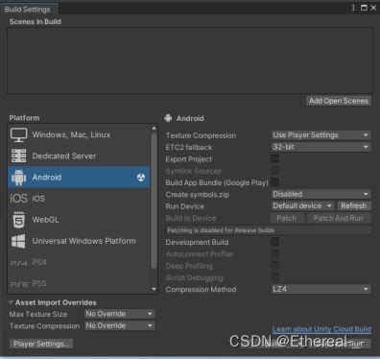
Task: Click the PS4 logo icon
Action: click(18, 263)
